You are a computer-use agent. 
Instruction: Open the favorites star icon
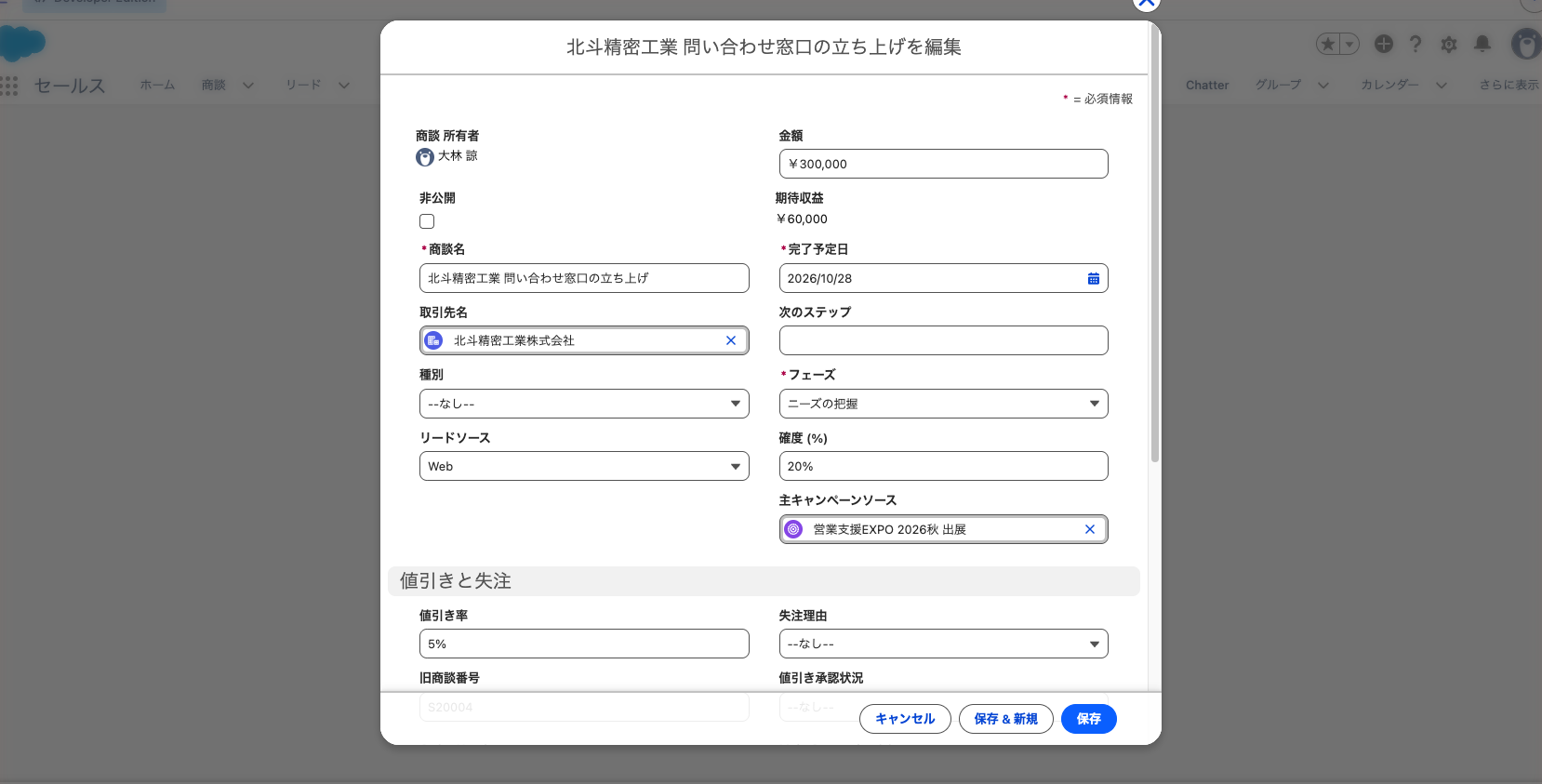pos(1328,44)
